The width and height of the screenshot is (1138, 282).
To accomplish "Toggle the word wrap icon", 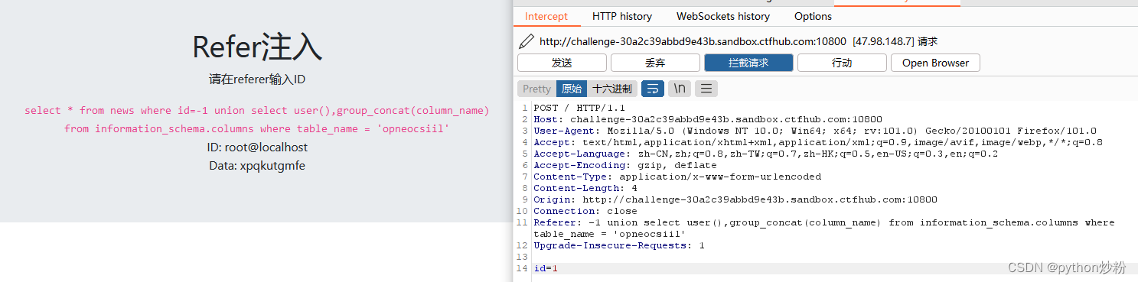I will [652, 89].
